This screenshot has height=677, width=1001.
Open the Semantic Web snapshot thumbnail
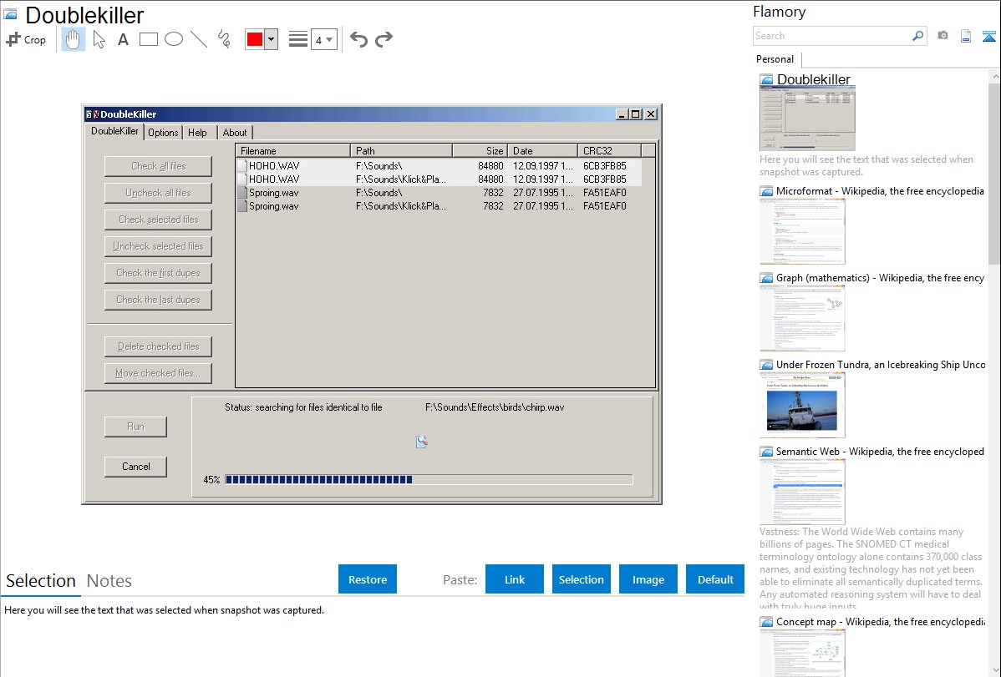pos(802,492)
